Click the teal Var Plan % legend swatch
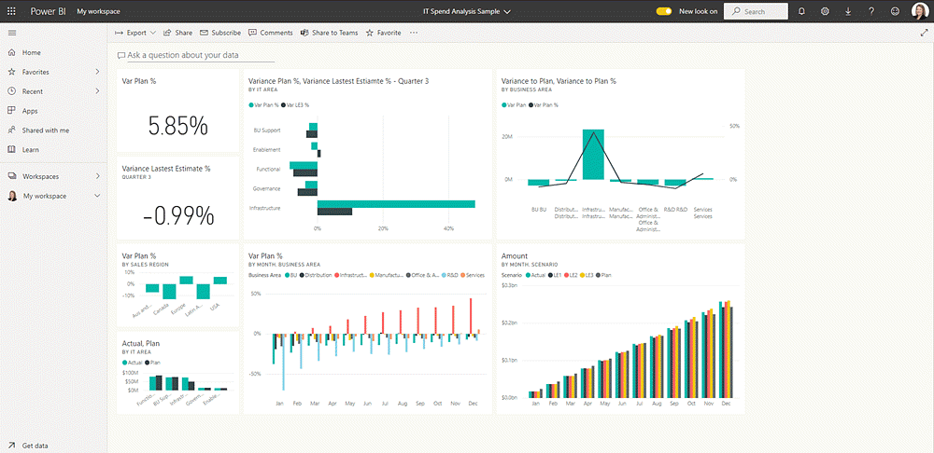 251,105
